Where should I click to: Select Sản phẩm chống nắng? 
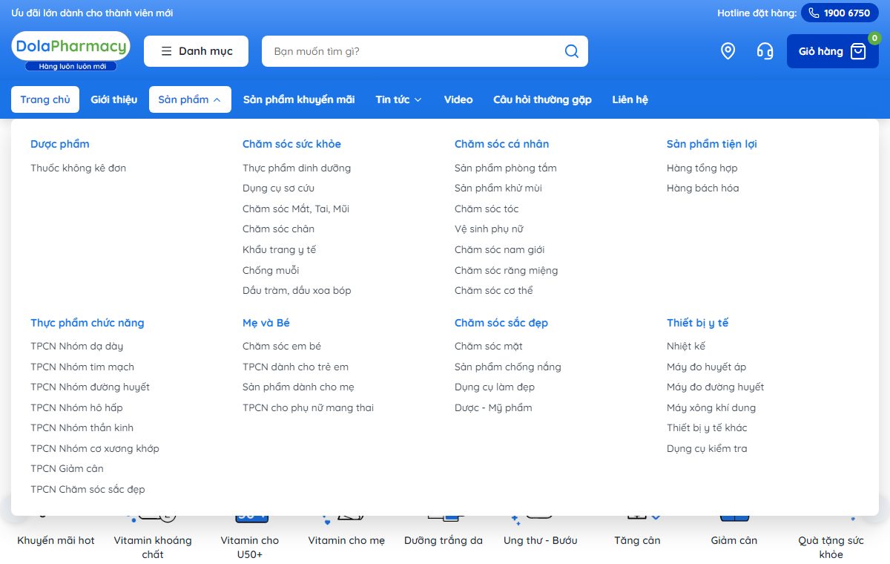point(508,367)
